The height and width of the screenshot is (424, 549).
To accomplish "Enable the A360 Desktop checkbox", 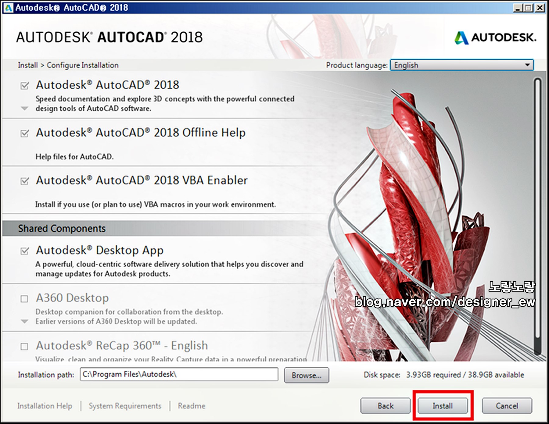I will coord(24,299).
